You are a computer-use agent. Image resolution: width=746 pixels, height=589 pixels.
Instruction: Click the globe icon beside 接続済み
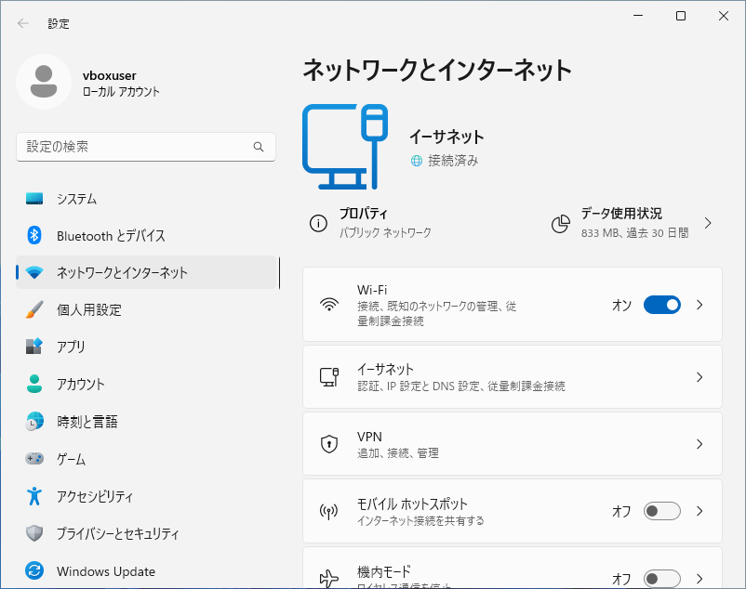tap(417, 161)
